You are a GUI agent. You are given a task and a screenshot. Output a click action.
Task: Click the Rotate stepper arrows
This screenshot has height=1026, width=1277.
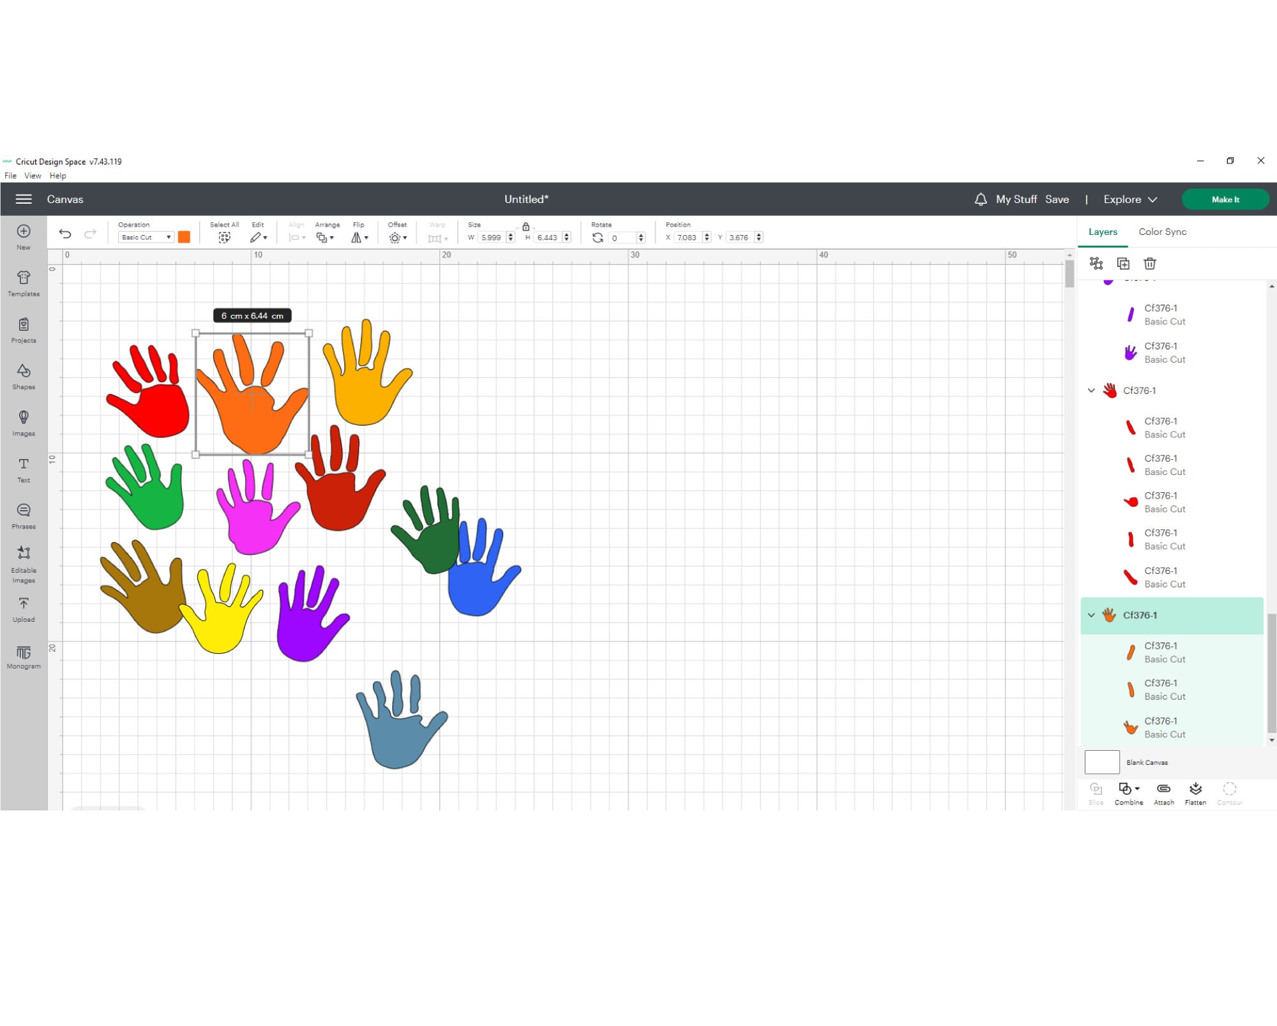coord(640,238)
